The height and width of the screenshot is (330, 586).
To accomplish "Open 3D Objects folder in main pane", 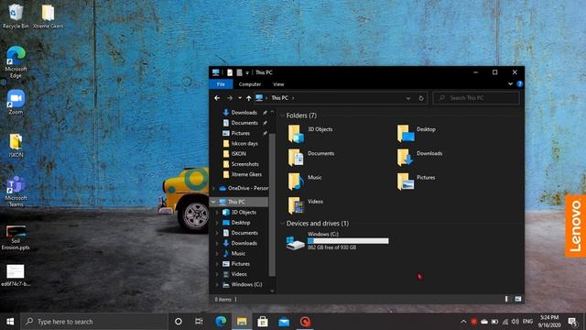I will (x=311, y=133).
